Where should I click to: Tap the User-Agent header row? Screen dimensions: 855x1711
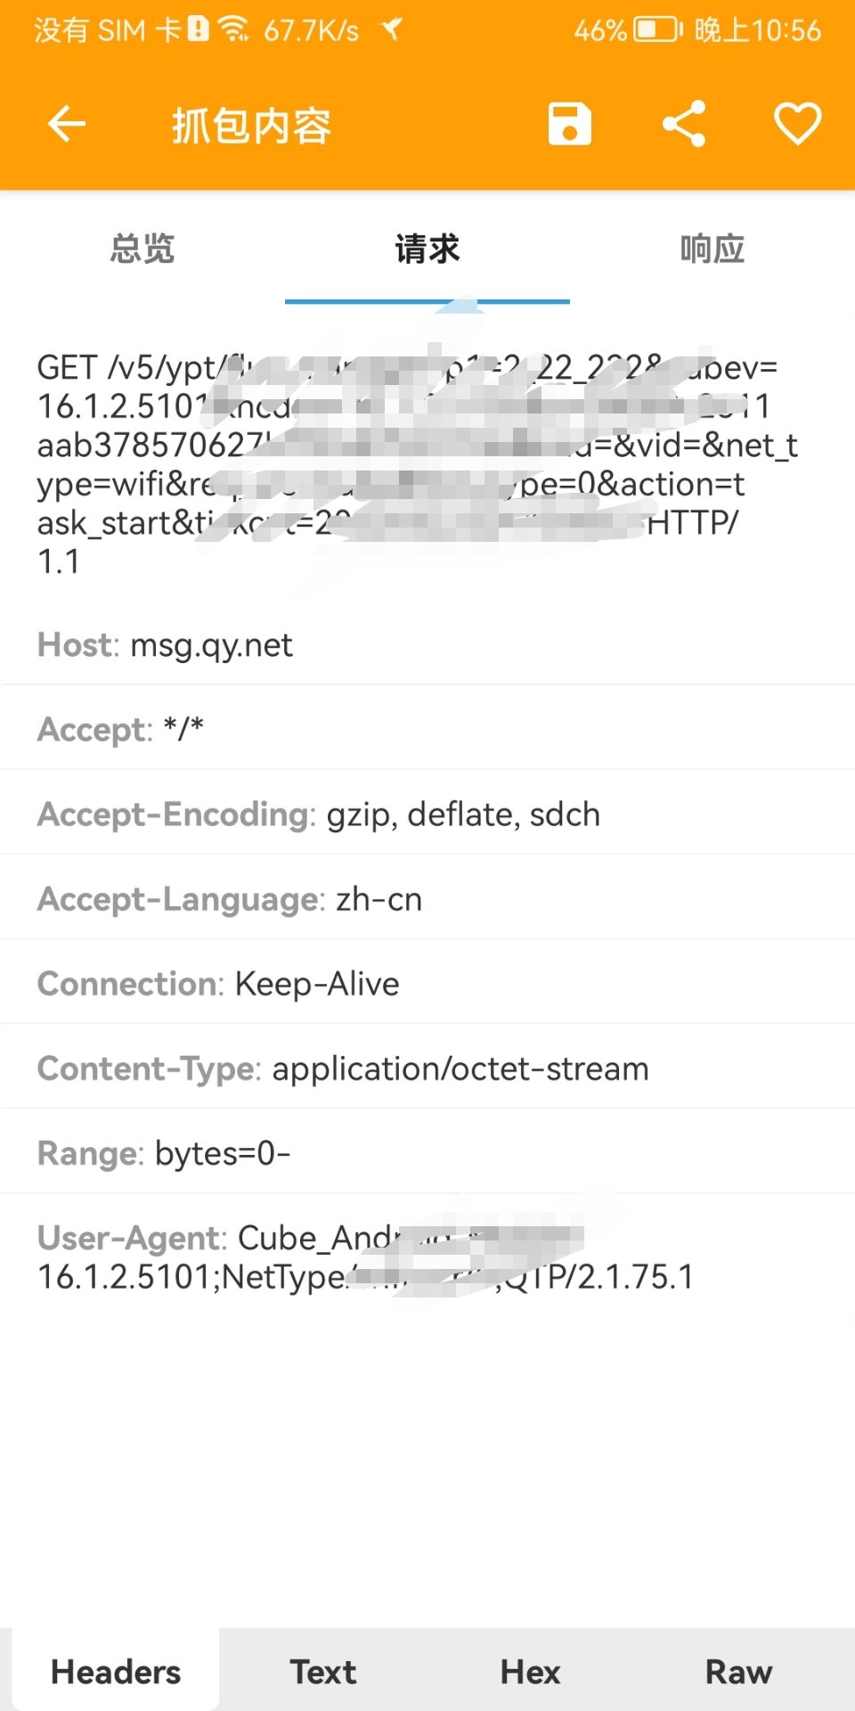[365, 1257]
